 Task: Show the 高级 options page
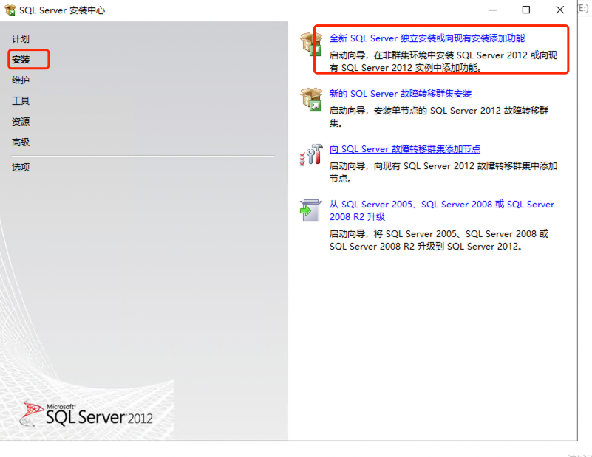[21, 142]
